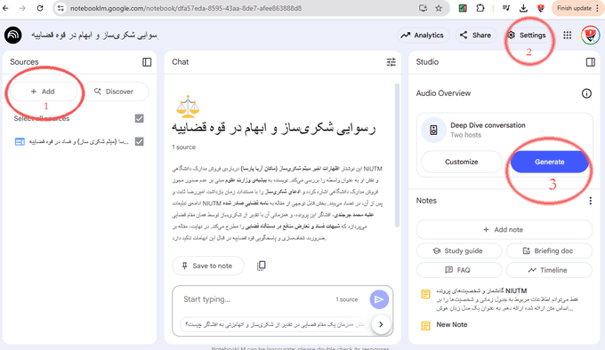Click the browser forward arrow
The height and width of the screenshot is (350, 605).
point(22,8)
